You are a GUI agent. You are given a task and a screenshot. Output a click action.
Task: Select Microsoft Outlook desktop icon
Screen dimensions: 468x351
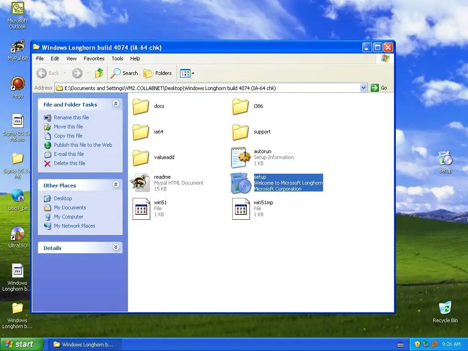(17, 15)
